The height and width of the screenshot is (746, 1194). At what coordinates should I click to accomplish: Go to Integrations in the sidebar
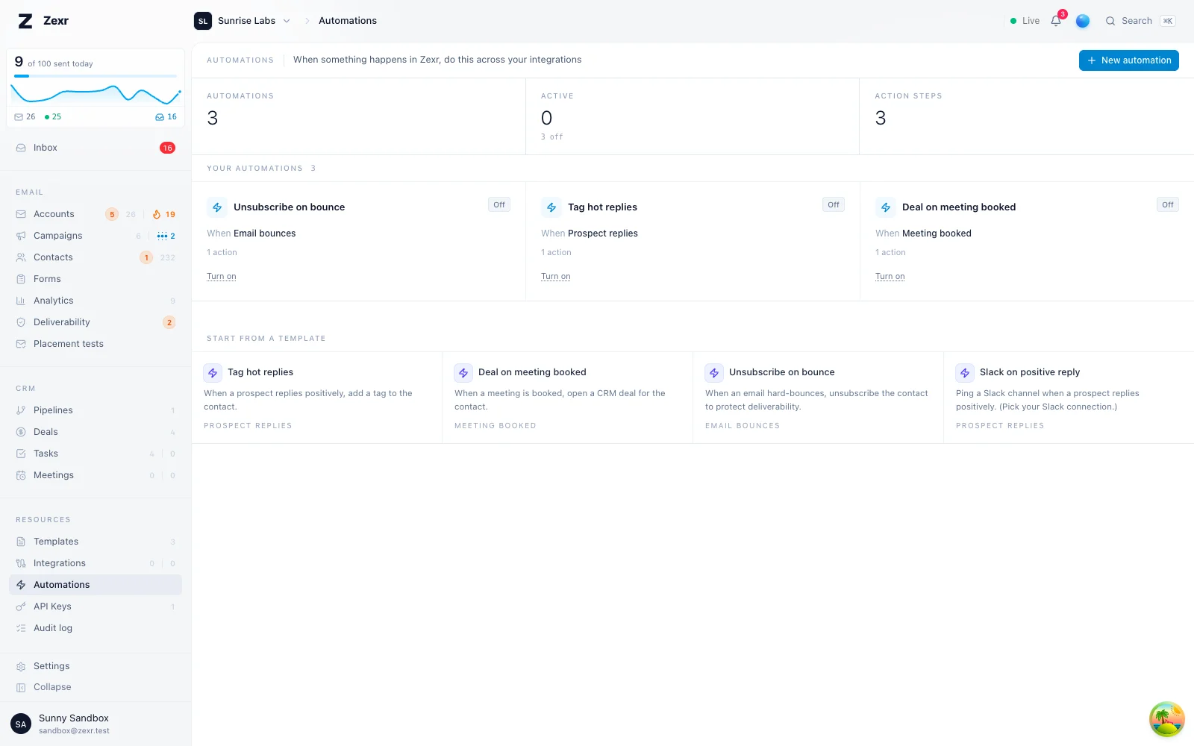(96, 563)
